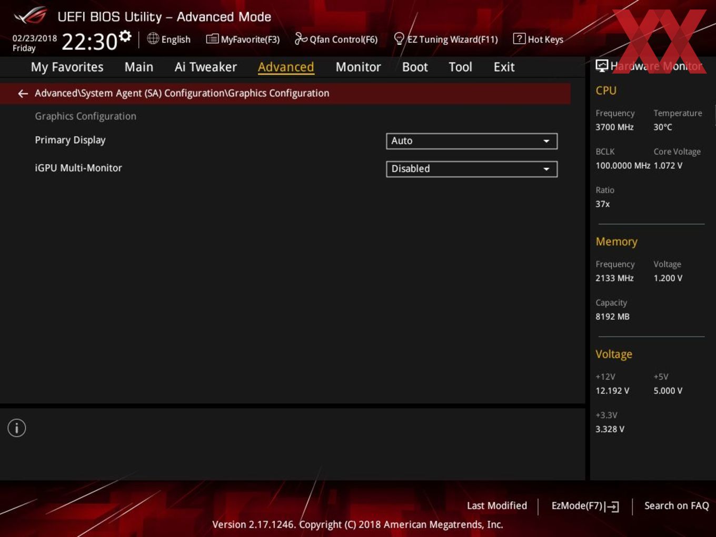Image resolution: width=716 pixels, height=537 pixels.
Task: Open clock settings gear icon
Action: (125, 36)
